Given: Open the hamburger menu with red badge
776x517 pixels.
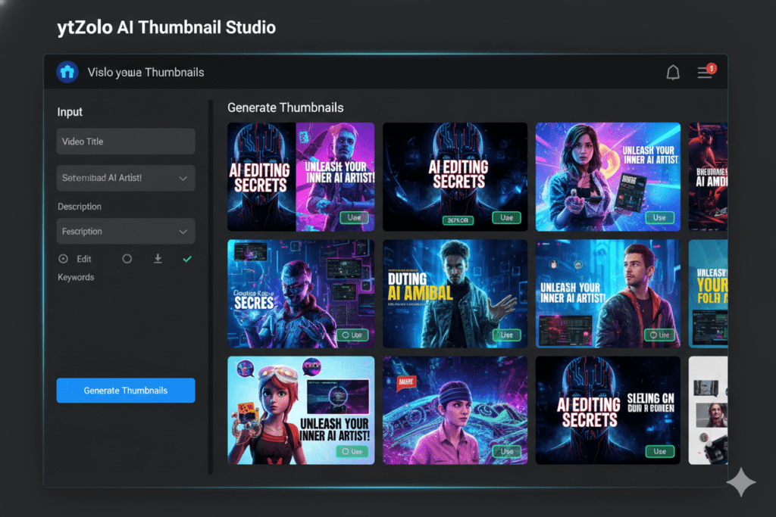Looking at the screenshot, I should click(703, 71).
